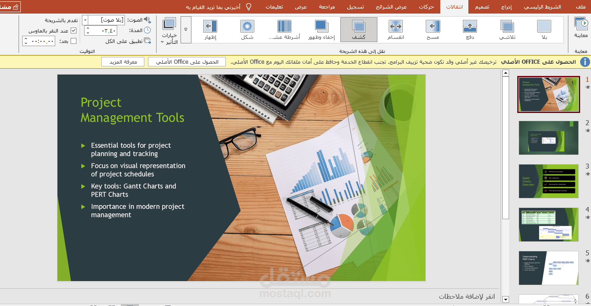This screenshot has height=306, width=591.
Task: Select slide 5 PERT Charts thumbnail
Action: click(548, 268)
